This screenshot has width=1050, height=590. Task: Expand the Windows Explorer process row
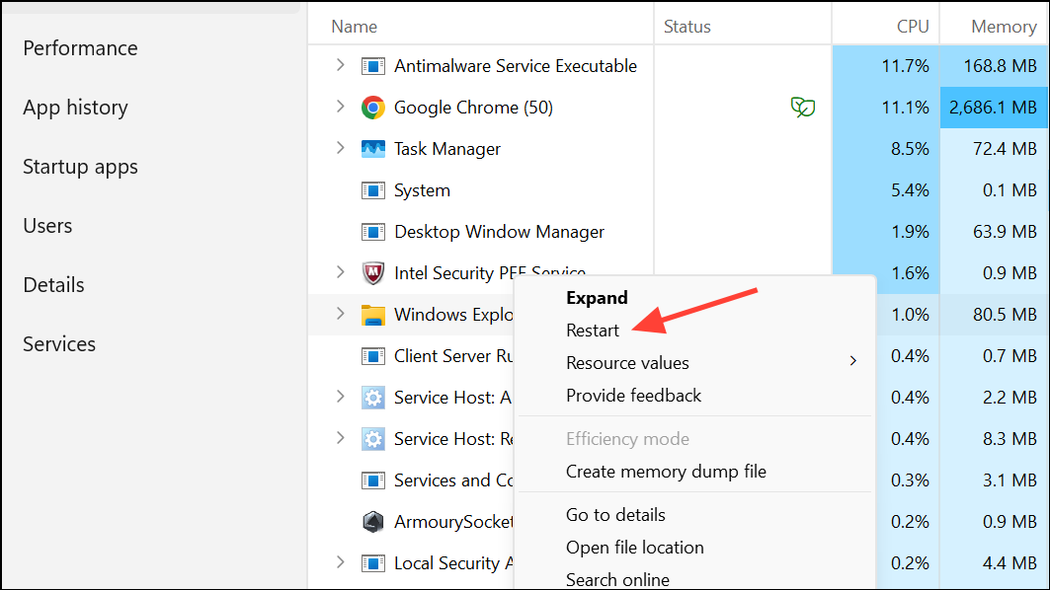pos(340,314)
